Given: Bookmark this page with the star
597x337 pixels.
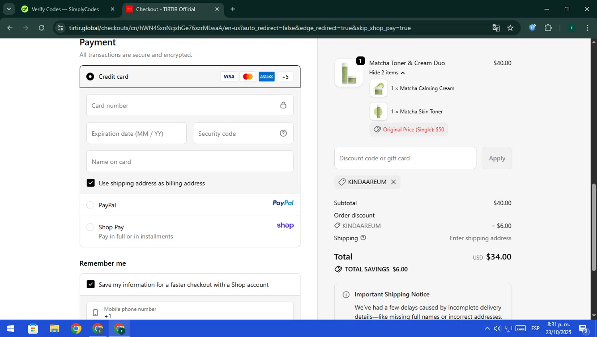Looking at the screenshot, I should pos(510,28).
